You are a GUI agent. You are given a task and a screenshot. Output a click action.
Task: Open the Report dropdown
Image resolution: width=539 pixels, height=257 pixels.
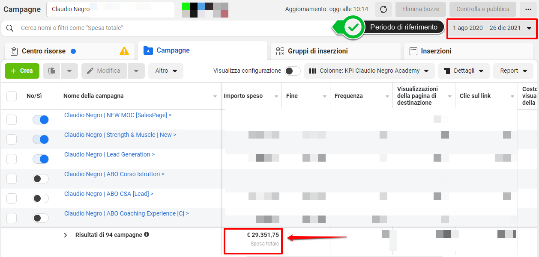coord(513,71)
